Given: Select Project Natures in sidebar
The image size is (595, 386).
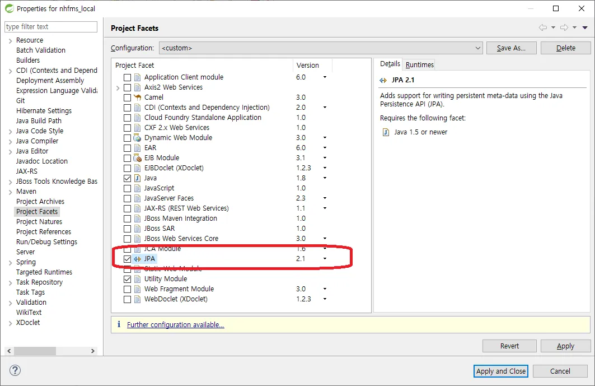Looking at the screenshot, I should pyautogui.click(x=39, y=221).
